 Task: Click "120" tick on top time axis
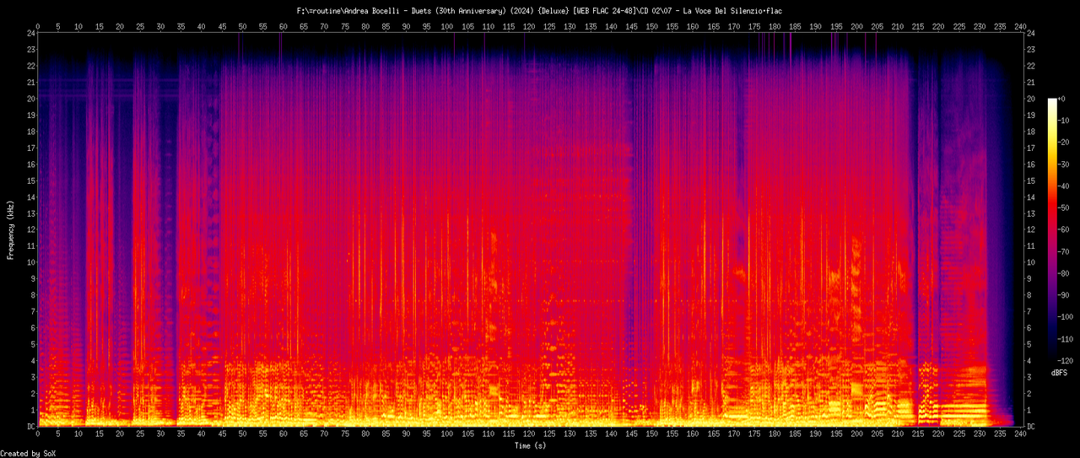tap(529, 25)
